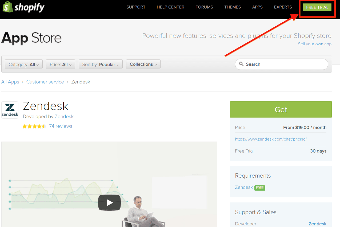Viewport: 340px width, 227px height.
Task: Go to Forums
Action: coord(204,7)
